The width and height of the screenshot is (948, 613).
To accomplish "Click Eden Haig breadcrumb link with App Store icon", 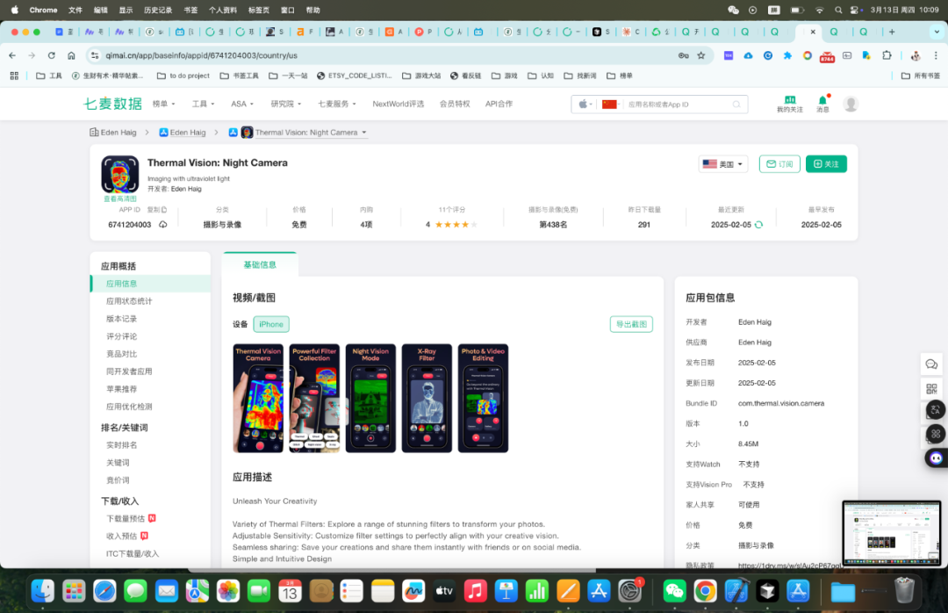I will (182, 132).
